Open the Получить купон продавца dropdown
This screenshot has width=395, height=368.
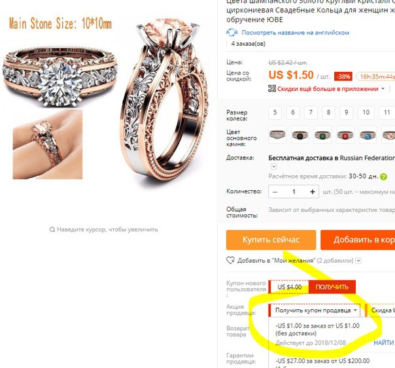[x=315, y=310]
